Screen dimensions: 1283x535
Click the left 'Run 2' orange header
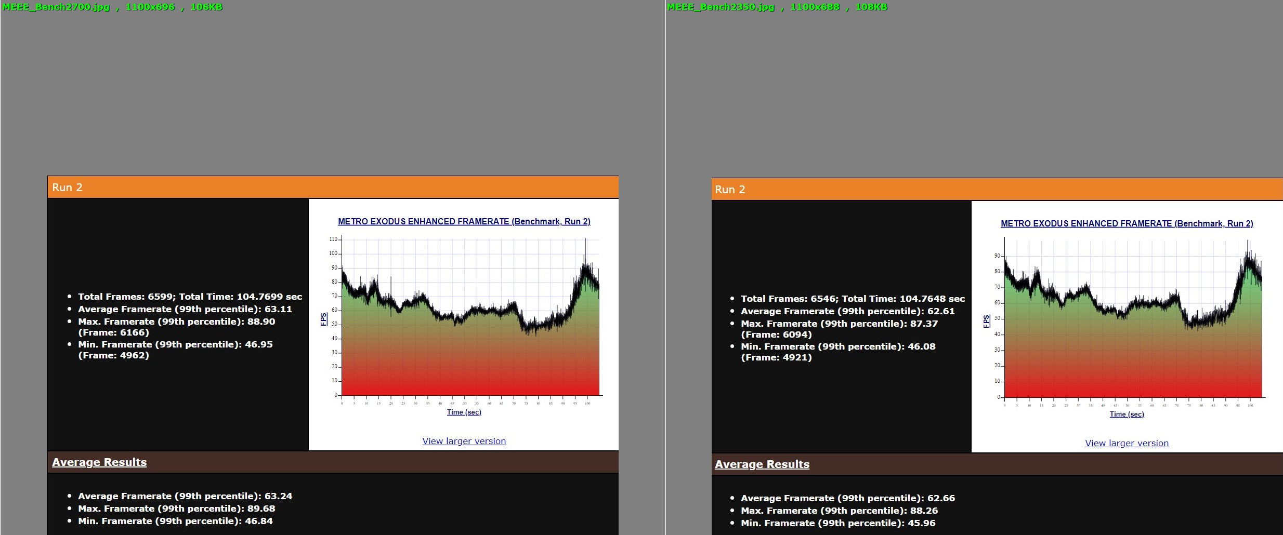333,187
